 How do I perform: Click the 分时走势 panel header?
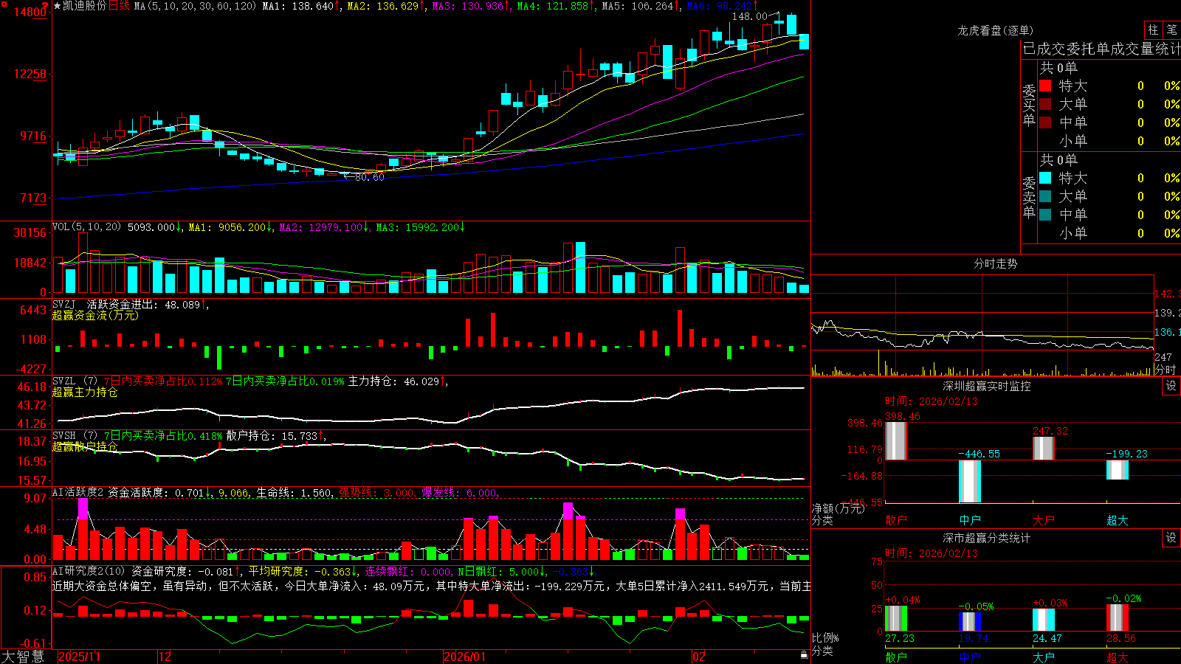995,263
